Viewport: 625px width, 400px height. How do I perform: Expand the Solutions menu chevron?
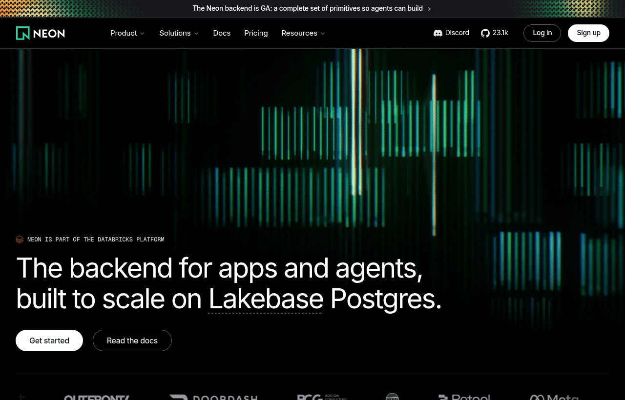196,34
